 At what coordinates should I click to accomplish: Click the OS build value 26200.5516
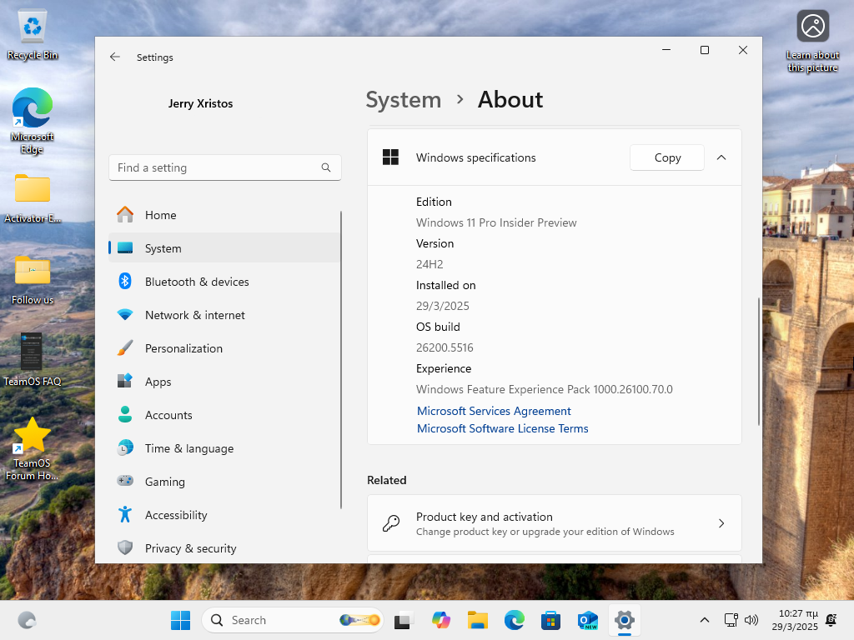pyautogui.click(x=445, y=347)
